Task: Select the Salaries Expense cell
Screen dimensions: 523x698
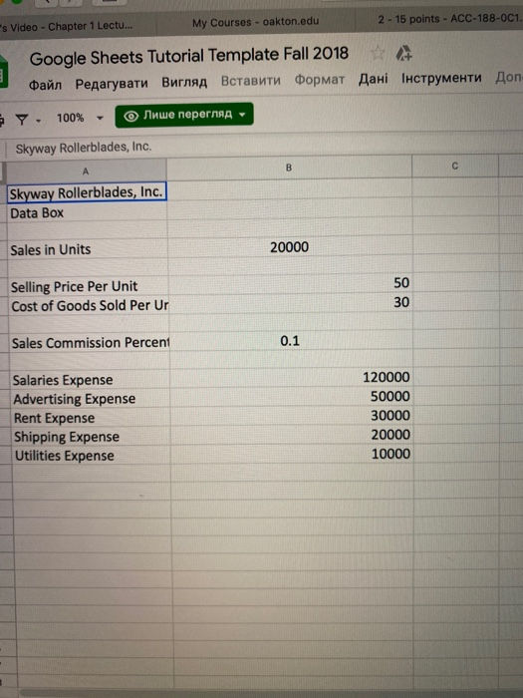Action: coord(90,380)
